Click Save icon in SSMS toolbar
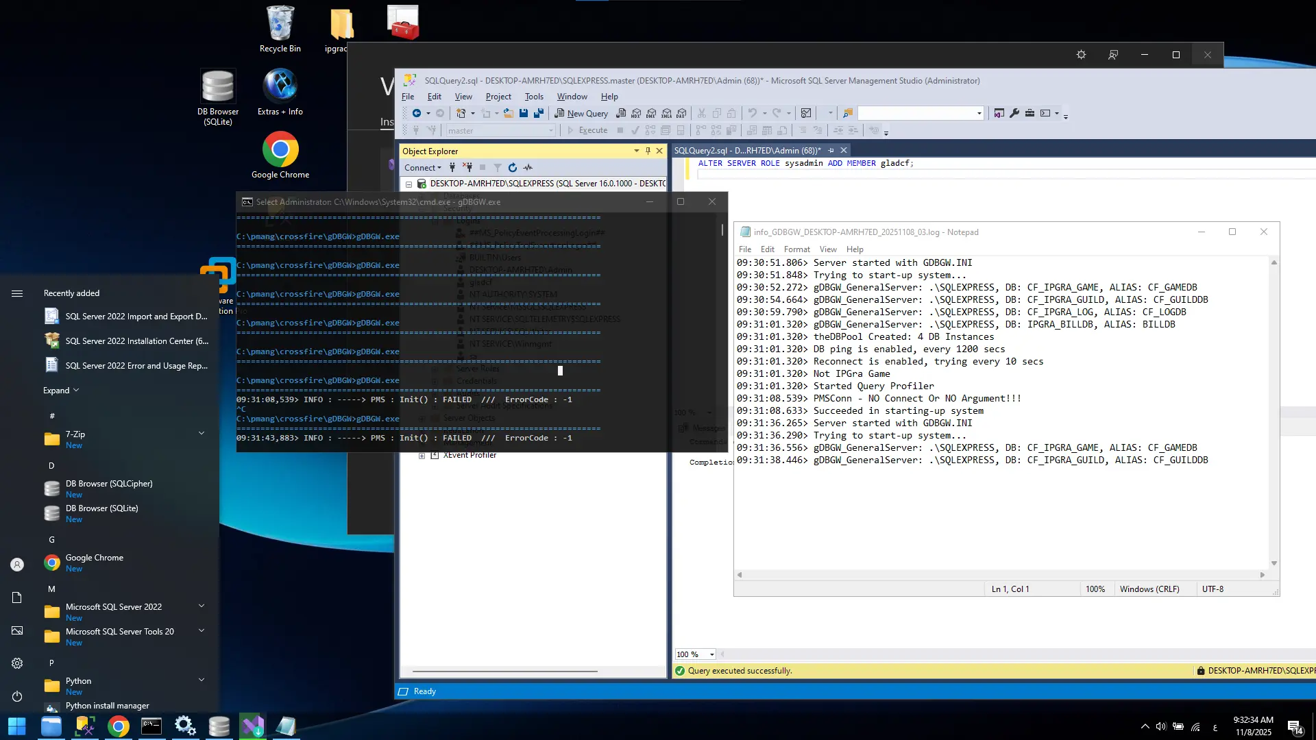This screenshot has height=740, width=1316. (524, 113)
